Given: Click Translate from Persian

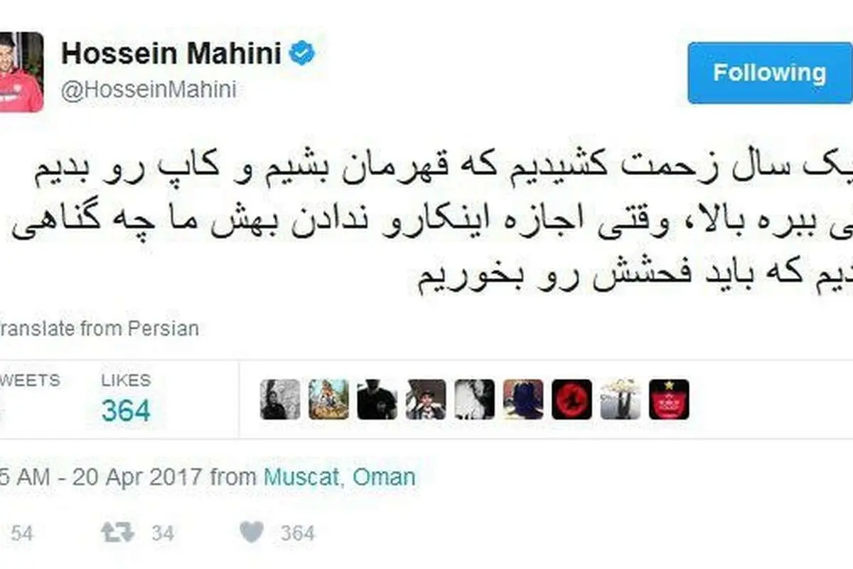Looking at the screenshot, I should pos(99,329).
